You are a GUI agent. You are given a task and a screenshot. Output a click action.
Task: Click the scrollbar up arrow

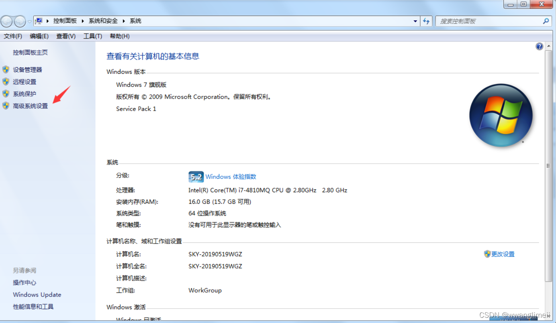[548, 46]
